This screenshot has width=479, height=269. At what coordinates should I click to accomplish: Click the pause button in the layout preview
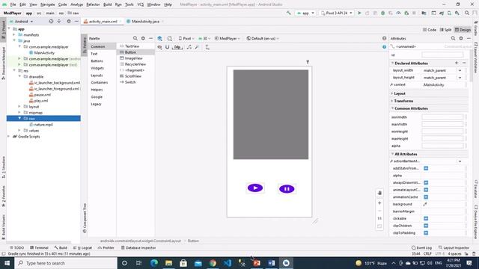(x=287, y=189)
